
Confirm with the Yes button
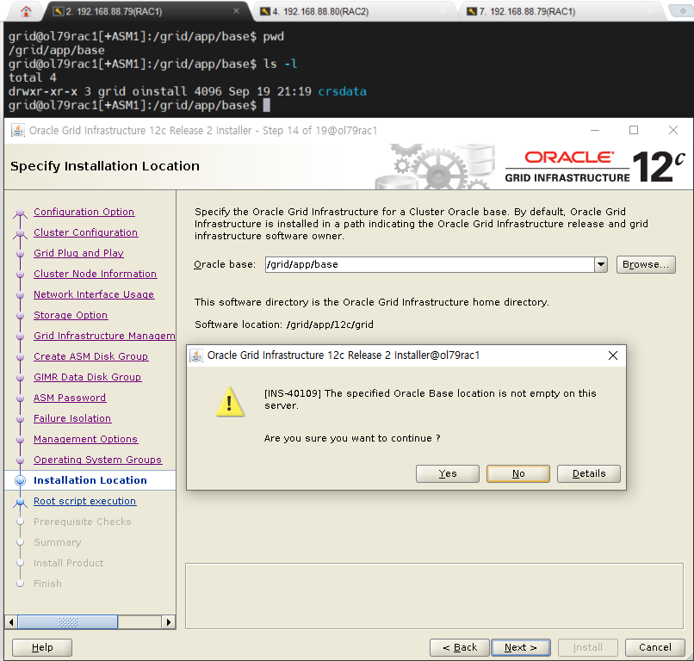pyautogui.click(x=448, y=473)
